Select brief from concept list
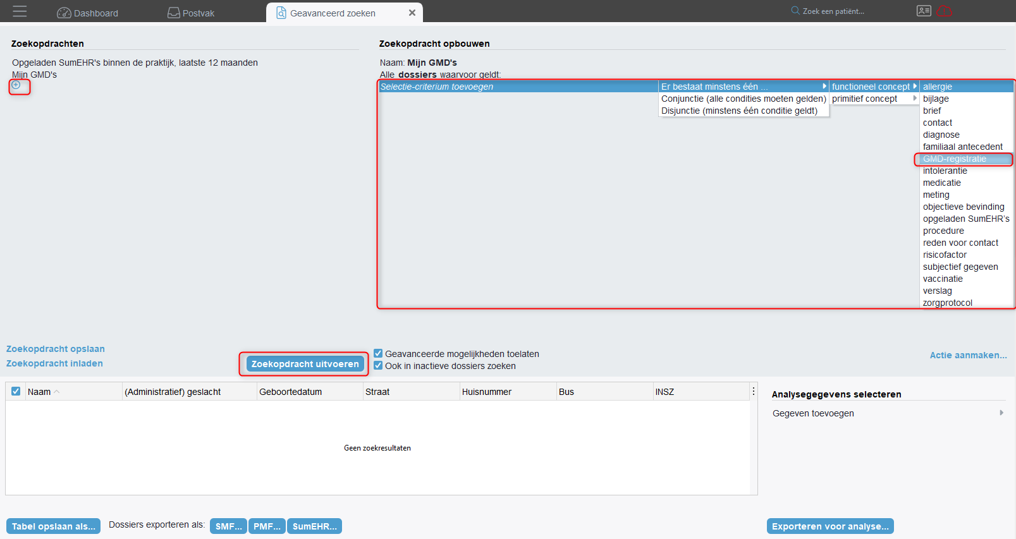This screenshot has width=1016, height=539. pyautogui.click(x=967, y=111)
